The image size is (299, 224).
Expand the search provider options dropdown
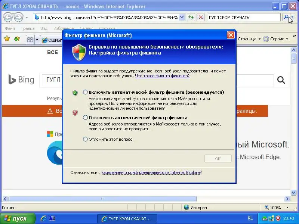click(293, 18)
